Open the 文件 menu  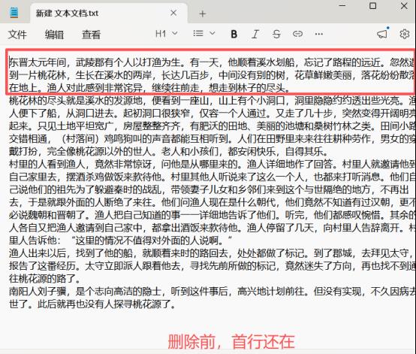point(17,35)
